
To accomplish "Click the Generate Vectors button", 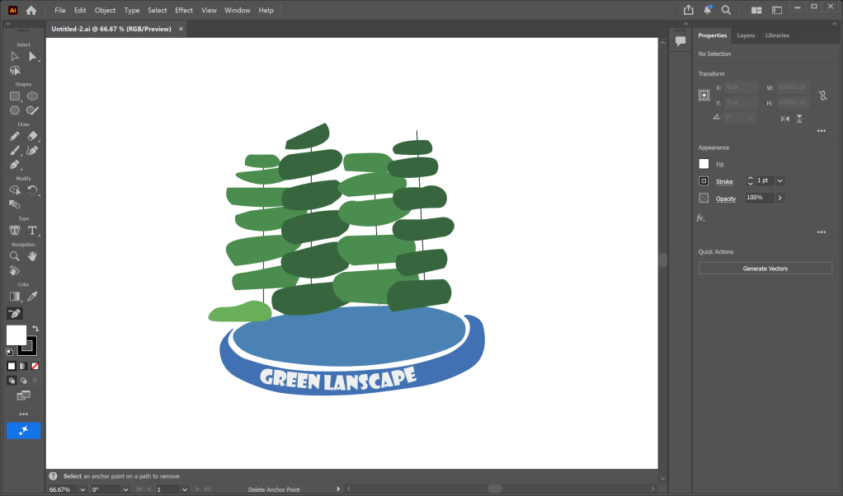I will pos(765,269).
